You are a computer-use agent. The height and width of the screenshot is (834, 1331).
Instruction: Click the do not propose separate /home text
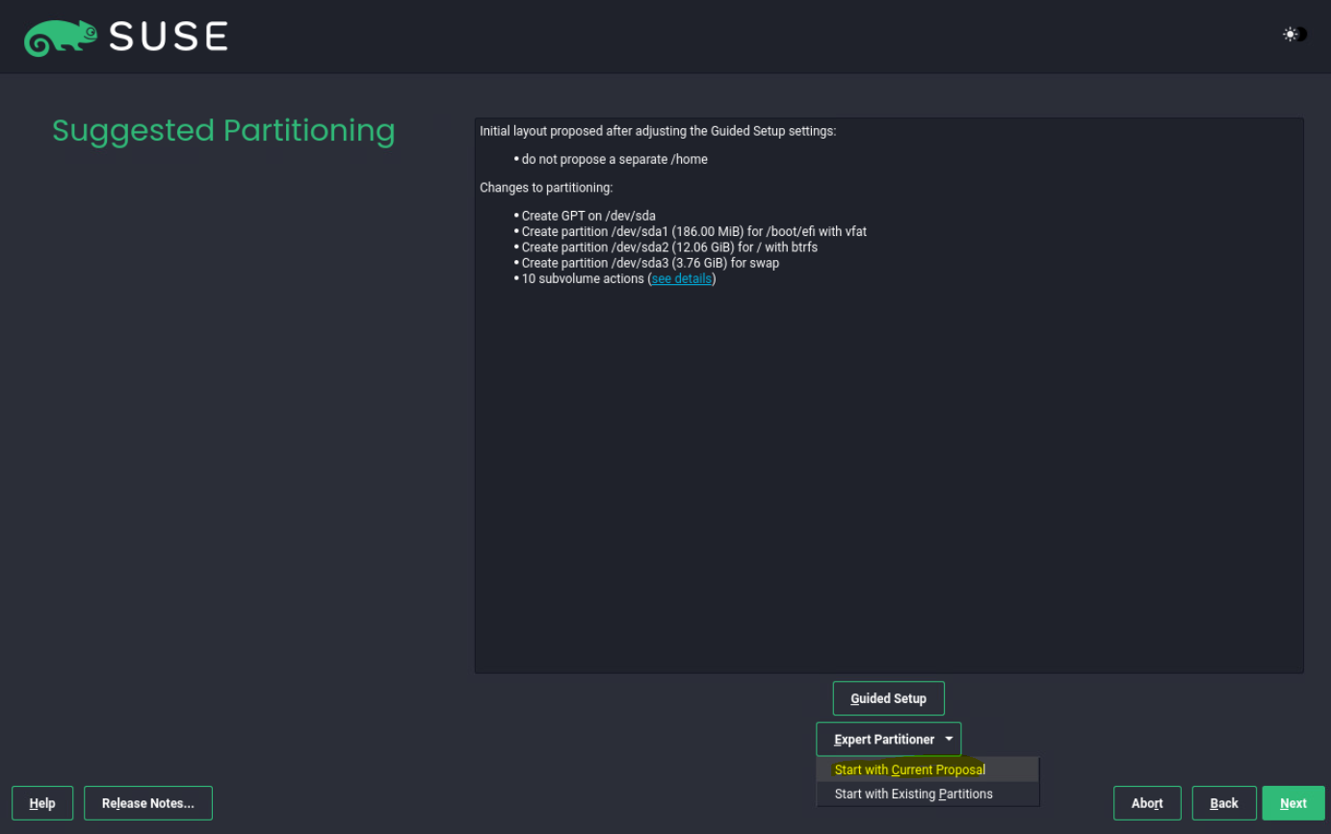pos(614,159)
